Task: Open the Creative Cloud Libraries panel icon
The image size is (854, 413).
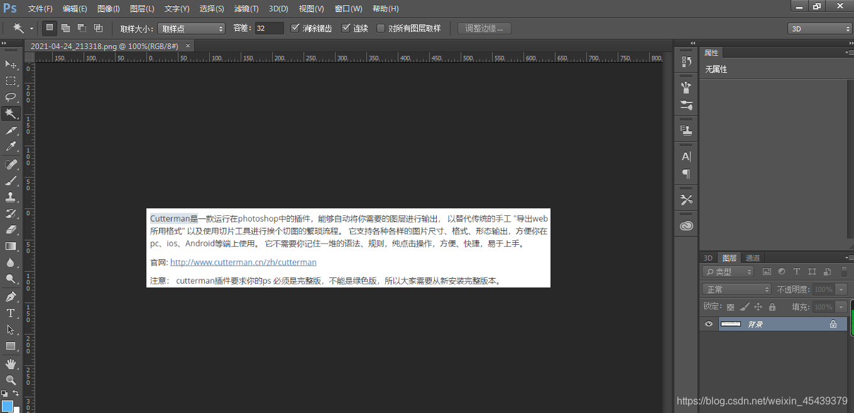Action: tap(686, 226)
